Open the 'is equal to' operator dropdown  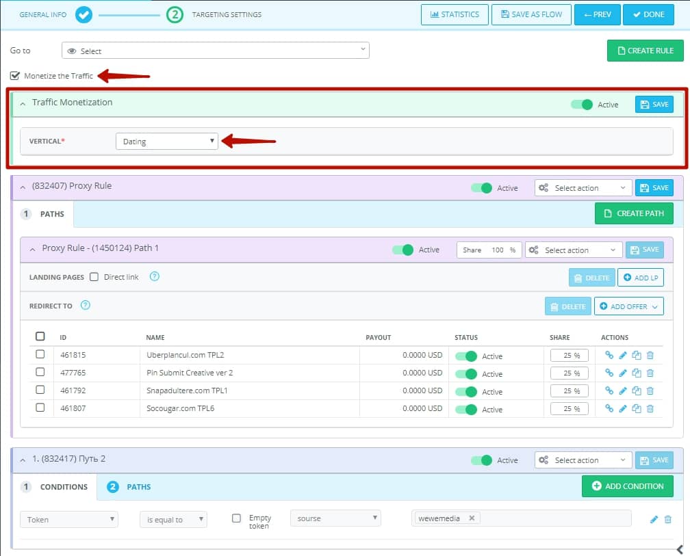173,520
